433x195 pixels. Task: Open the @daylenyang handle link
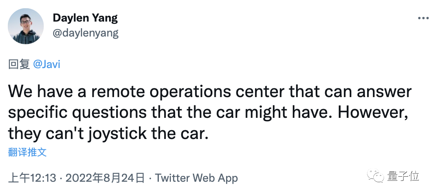point(85,33)
